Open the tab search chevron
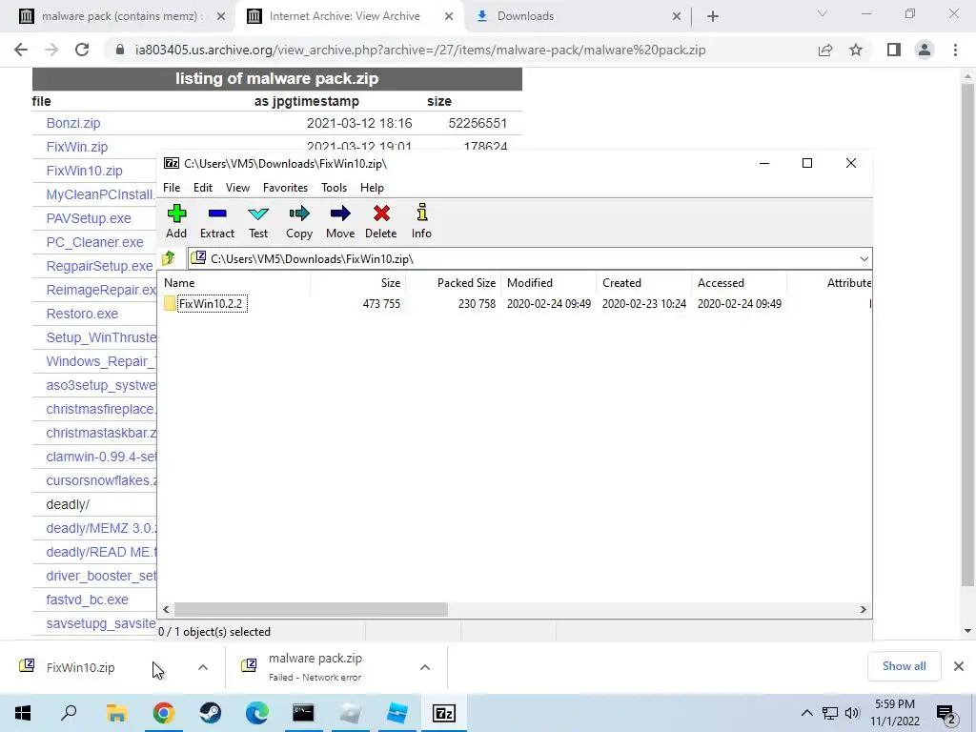The image size is (976, 732). pyautogui.click(x=823, y=13)
